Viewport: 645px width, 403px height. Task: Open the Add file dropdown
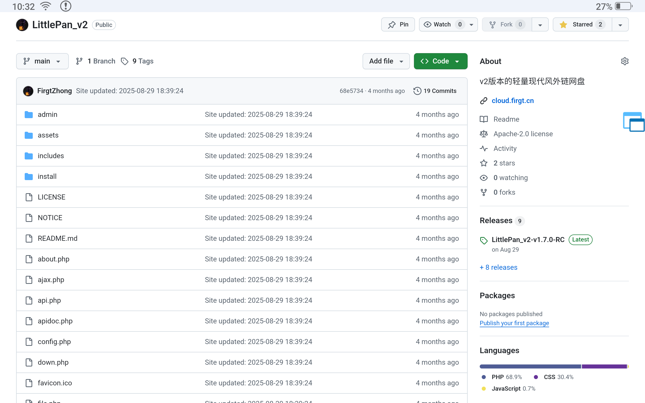point(386,61)
